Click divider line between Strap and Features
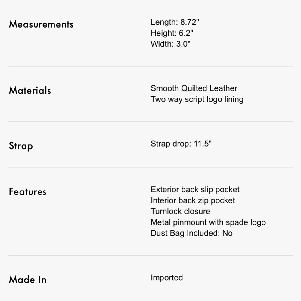Screen dimensions: 301x301 [150, 167]
